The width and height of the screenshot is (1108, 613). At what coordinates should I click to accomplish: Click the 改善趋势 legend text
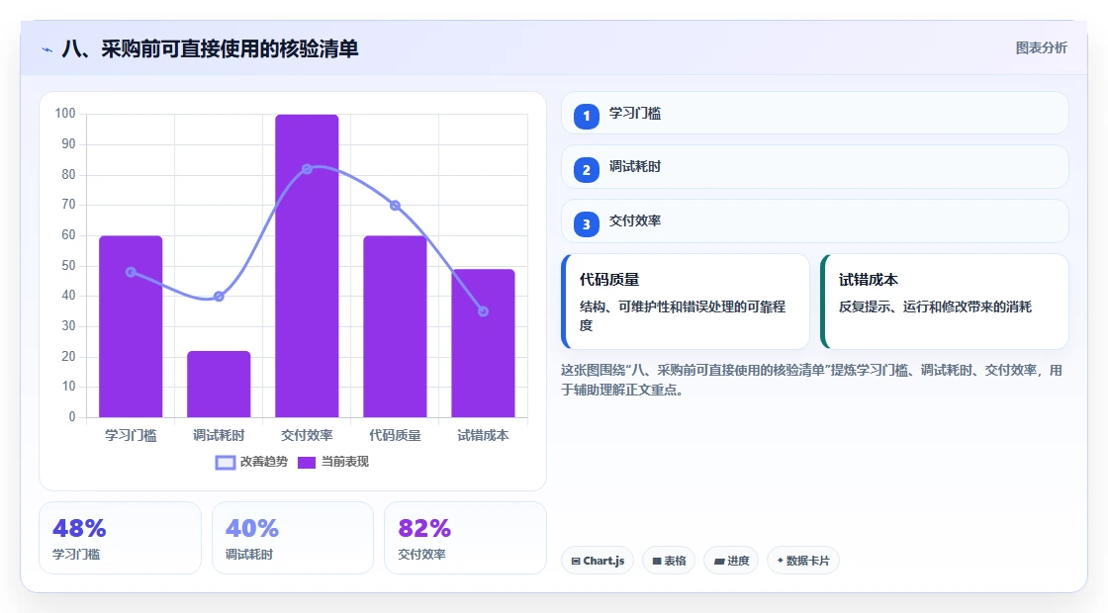[264, 462]
